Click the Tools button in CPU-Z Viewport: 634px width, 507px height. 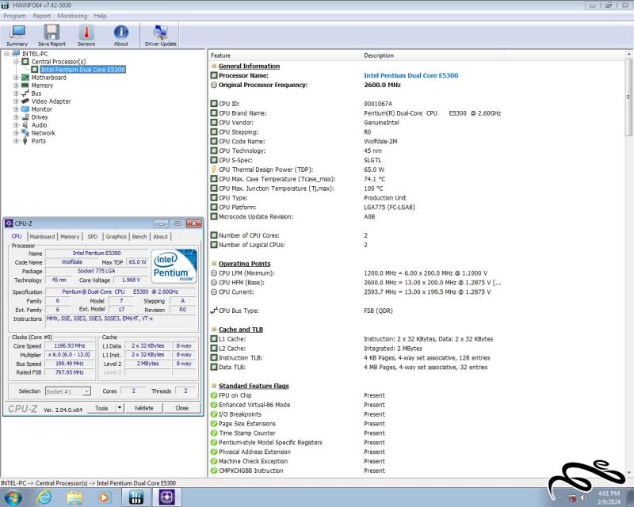[x=101, y=408]
